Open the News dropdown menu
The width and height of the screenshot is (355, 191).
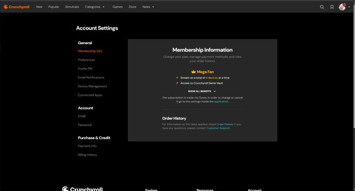[148, 7]
